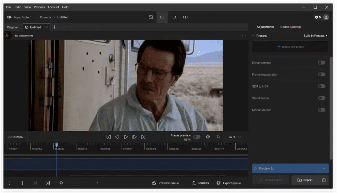Open the three-dot viewer options menu
The image size is (337, 193).
244,35
